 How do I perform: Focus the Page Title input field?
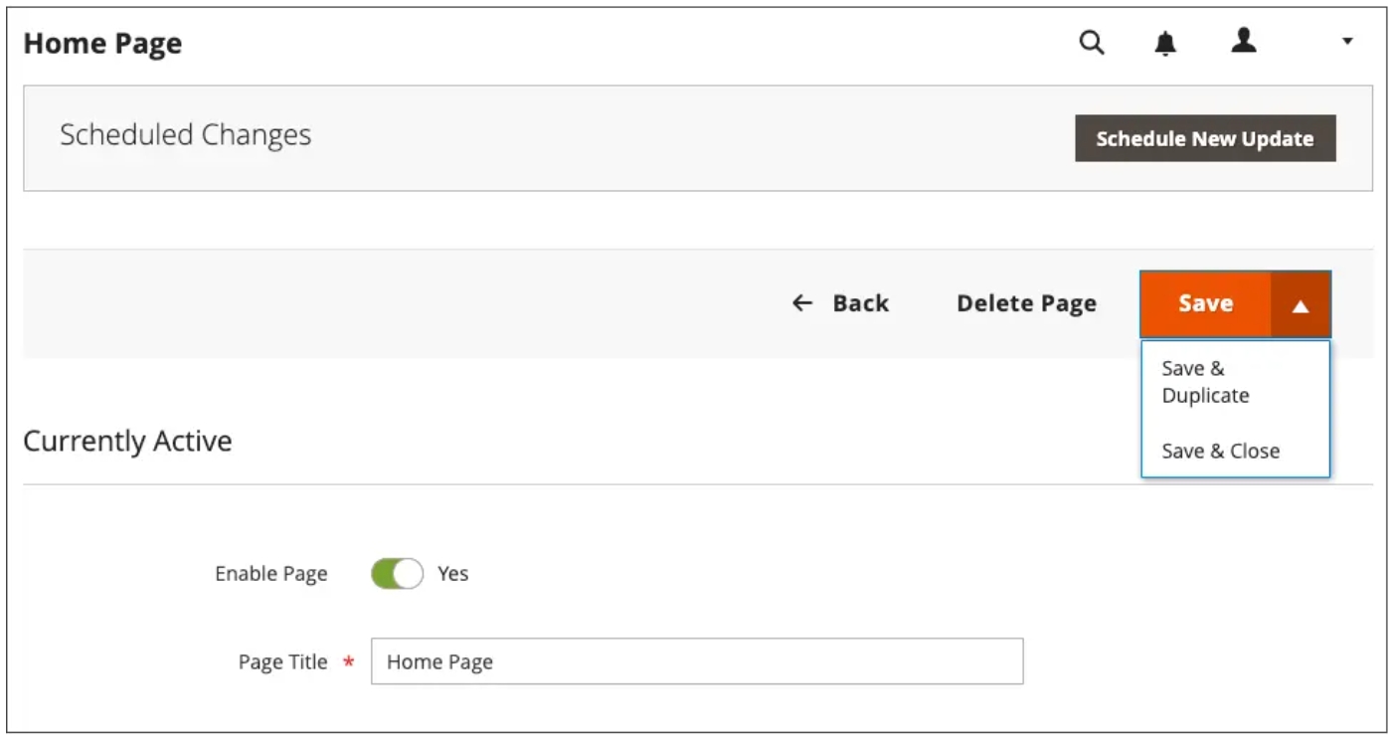click(697, 661)
